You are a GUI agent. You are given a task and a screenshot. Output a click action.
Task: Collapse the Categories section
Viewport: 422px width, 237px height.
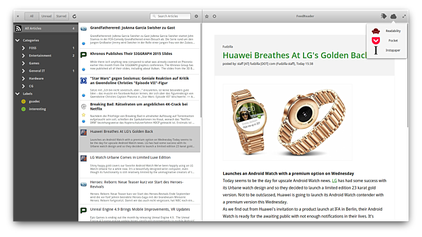point(17,40)
